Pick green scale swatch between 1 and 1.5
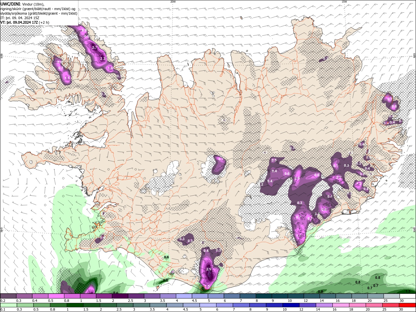Viewport: 416px width, 312px height. point(75,305)
